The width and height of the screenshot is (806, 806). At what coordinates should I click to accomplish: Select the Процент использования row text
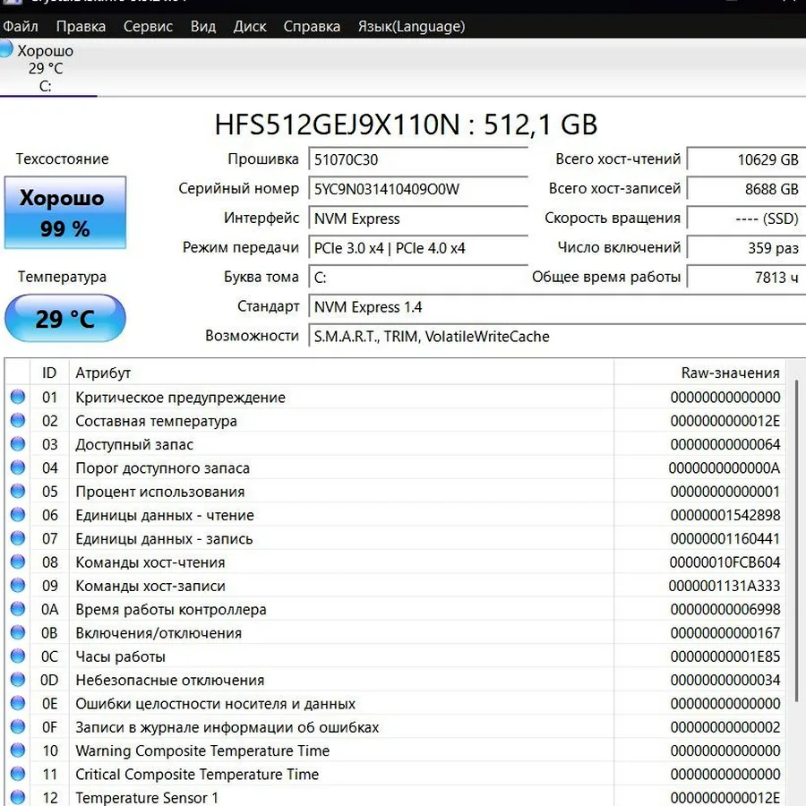(160, 492)
